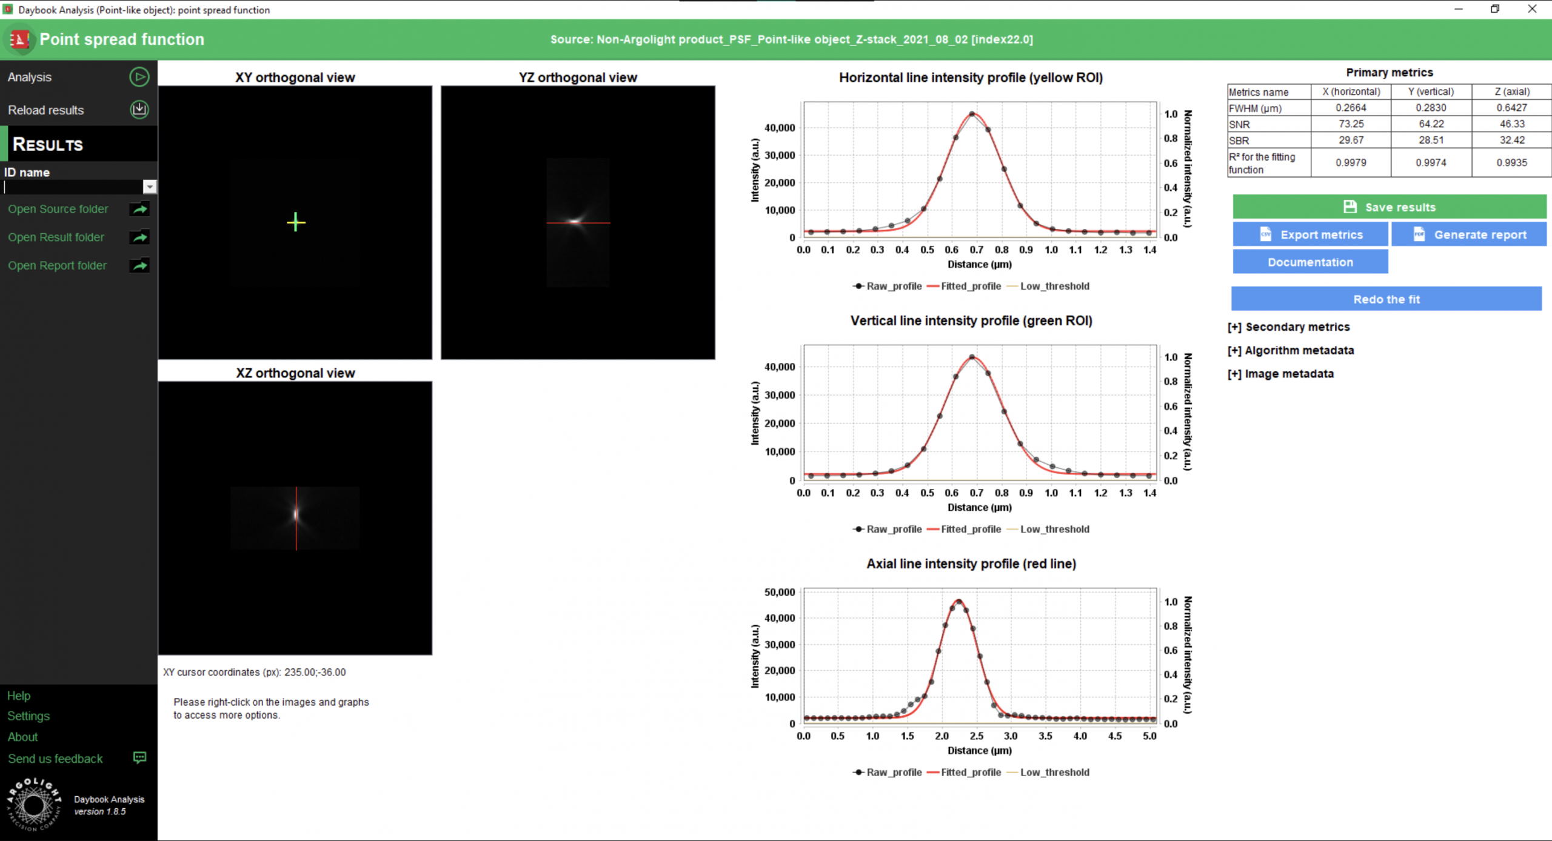Click the Argolight logo at bottom left
Viewport: 1552px width, 841px height.
tap(34, 804)
